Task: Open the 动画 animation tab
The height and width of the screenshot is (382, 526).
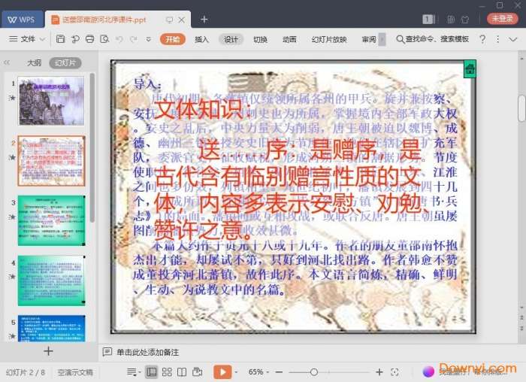Action: pyautogui.click(x=289, y=39)
